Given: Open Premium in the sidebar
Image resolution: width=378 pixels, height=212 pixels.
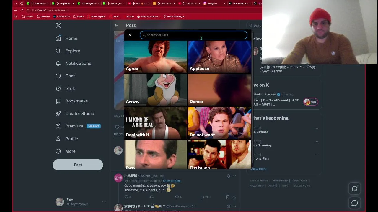Looking at the screenshot, I should [x=78, y=126].
